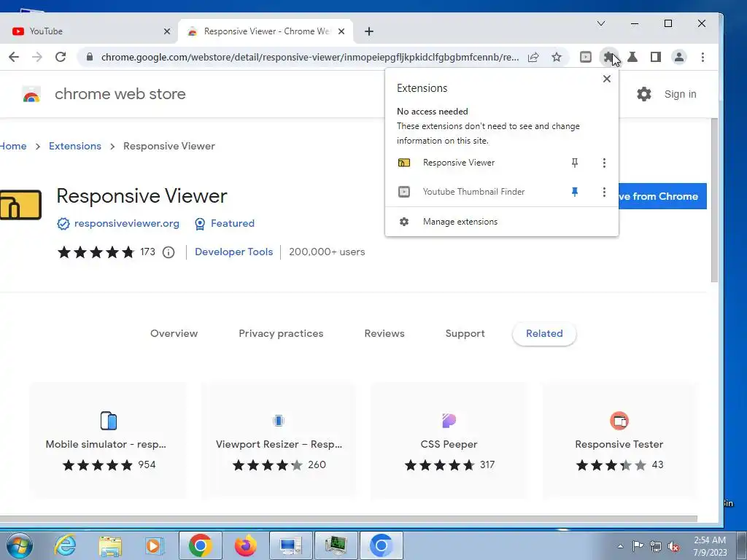Image resolution: width=747 pixels, height=560 pixels.
Task: Pin Responsive Viewer to toolbar
Action: click(575, 163)
